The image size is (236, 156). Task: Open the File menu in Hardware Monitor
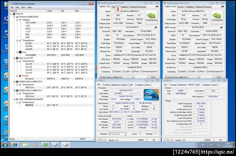(12, 7)
